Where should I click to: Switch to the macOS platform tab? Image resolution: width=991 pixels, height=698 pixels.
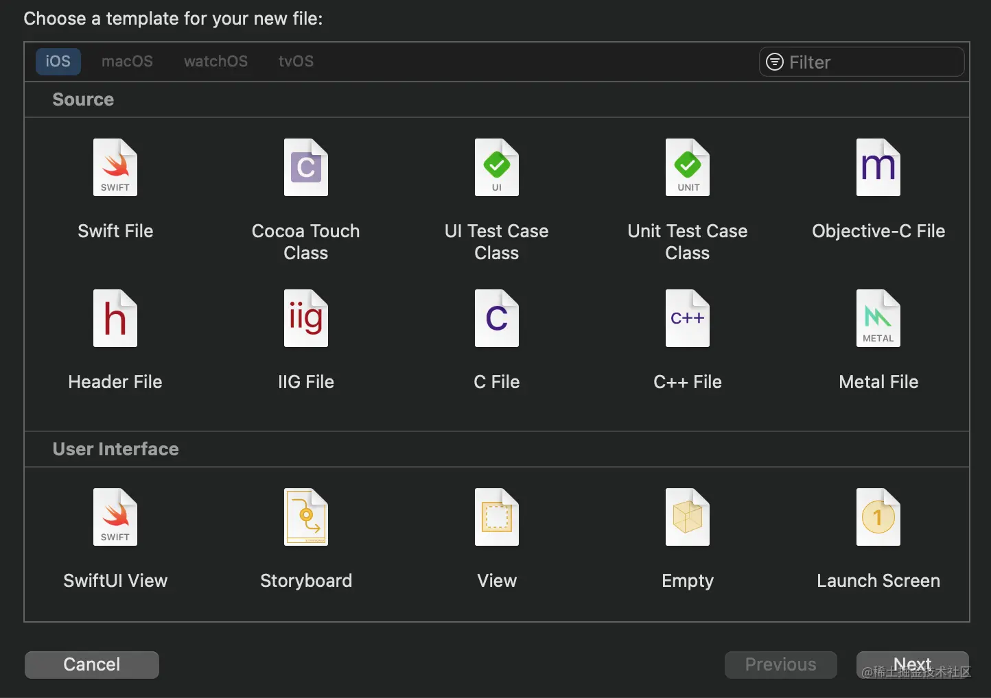tap(127, 62)
